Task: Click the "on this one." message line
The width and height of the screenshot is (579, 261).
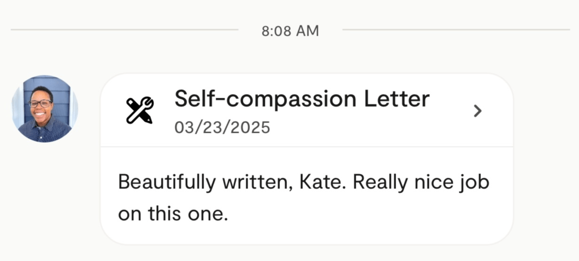Action: 172,215
